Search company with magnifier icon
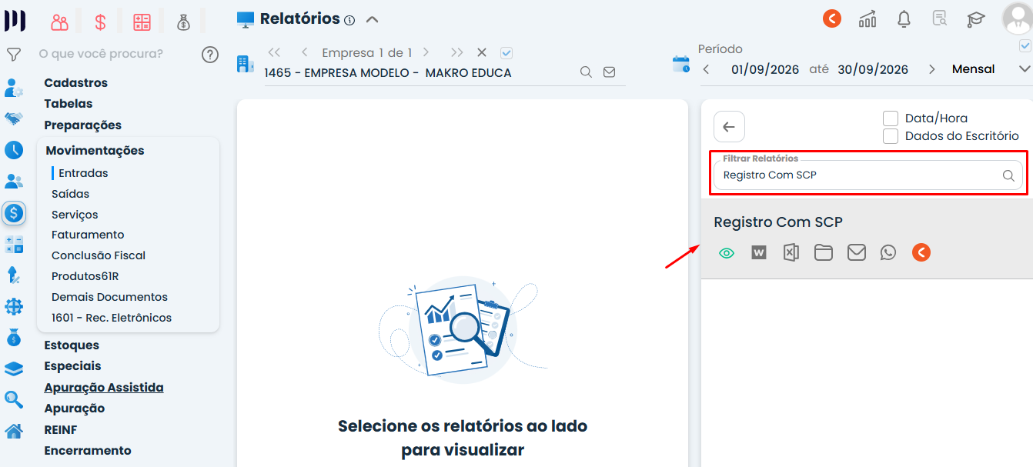Image resolution: width=1033 pixels, height=467 pixels. 586,72
